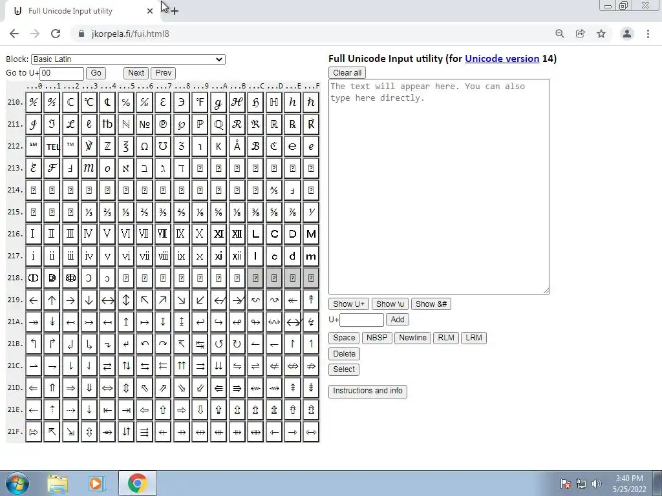
Task: Select the left right open-headed arrow ⇿
Action: 311,432
